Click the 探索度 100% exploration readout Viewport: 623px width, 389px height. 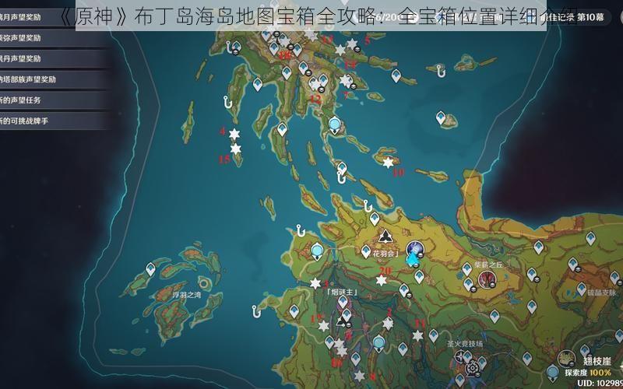(588, 373)
